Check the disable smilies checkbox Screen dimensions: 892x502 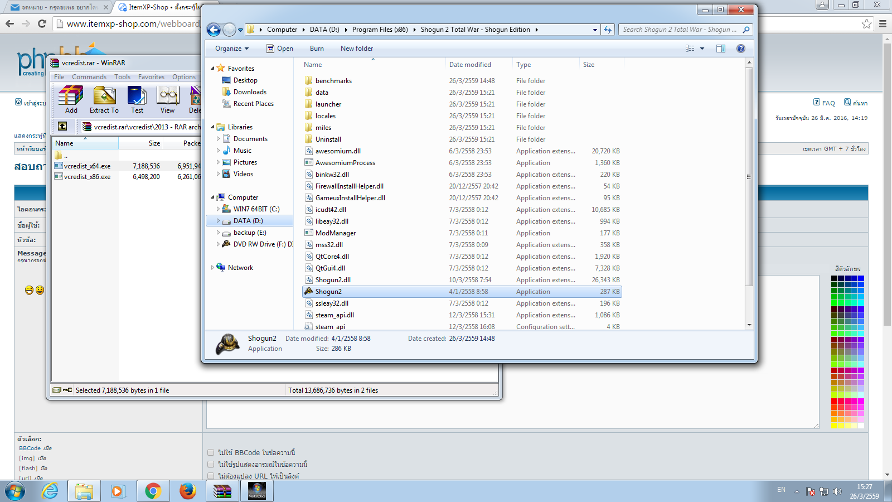tap(211, 464)
